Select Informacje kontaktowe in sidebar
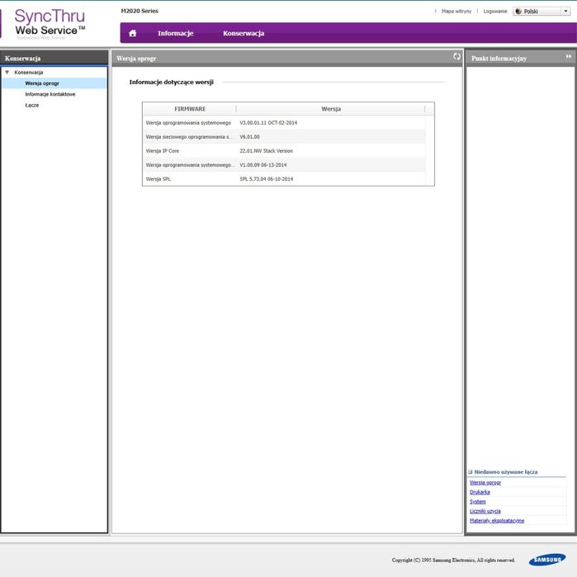This screenshot has height=577, width=577. tap(50, 94)
